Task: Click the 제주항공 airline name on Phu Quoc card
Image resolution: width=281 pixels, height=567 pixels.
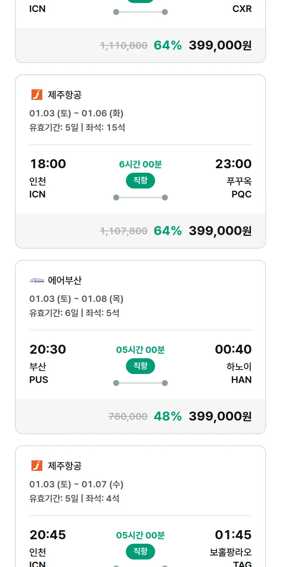Action: (65, 95)
